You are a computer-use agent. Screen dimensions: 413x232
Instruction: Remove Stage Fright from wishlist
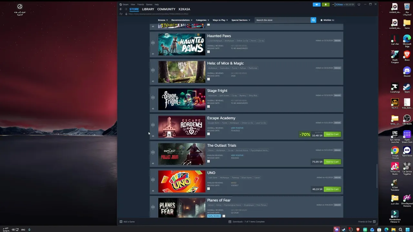337,95
